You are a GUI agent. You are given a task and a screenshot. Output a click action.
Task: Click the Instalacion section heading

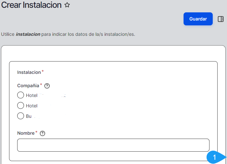click(29, 72)
